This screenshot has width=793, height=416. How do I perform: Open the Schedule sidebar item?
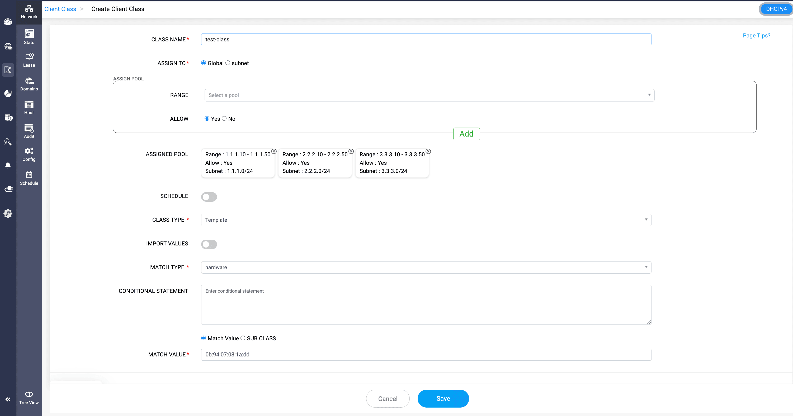click(x=29, y=178)
